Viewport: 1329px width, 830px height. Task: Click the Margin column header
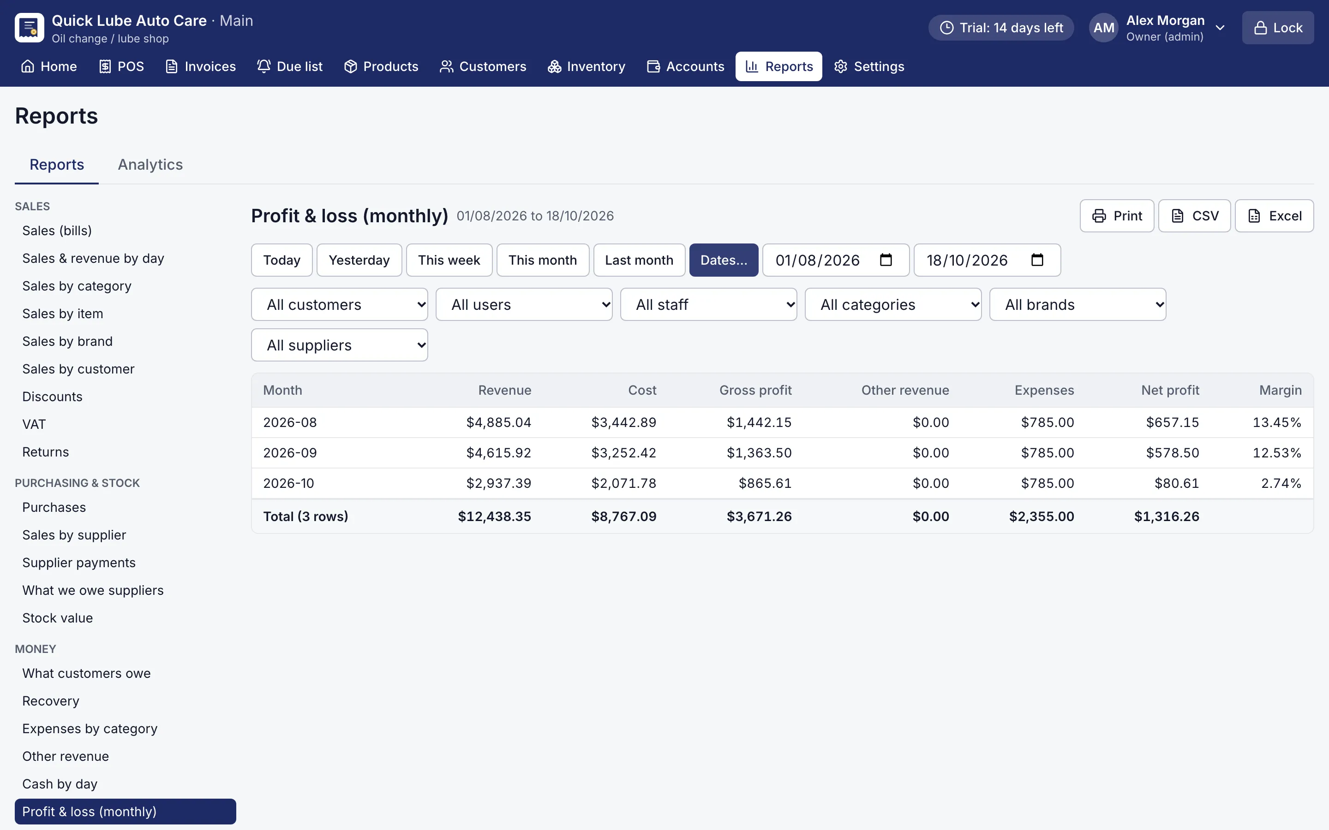(1280, 390)
